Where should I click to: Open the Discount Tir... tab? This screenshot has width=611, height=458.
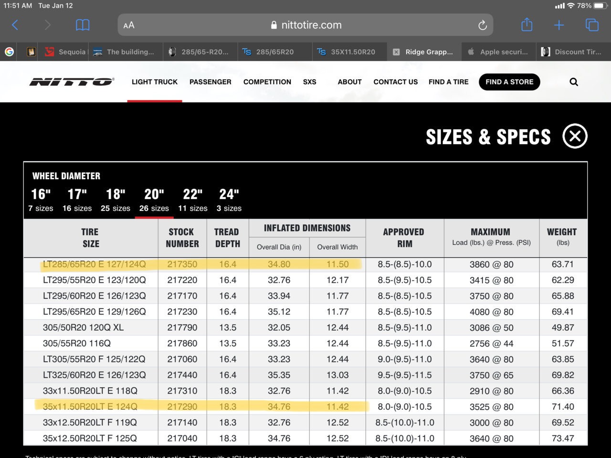click(x=573, y=52)
